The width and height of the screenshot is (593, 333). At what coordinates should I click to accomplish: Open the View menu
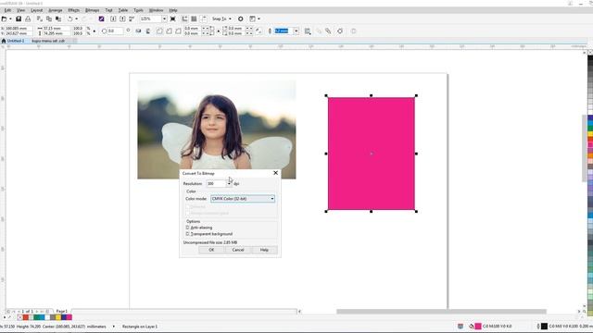[21, 10]
